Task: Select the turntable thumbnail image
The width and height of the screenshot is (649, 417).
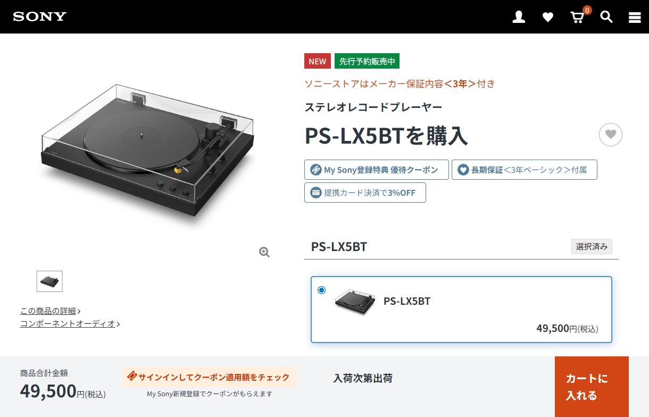Action: coord(49,281)
